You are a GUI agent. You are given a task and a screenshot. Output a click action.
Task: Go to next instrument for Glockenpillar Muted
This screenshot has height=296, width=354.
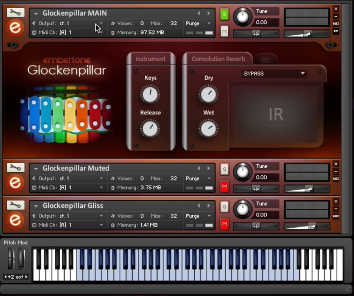pos(209,168)
